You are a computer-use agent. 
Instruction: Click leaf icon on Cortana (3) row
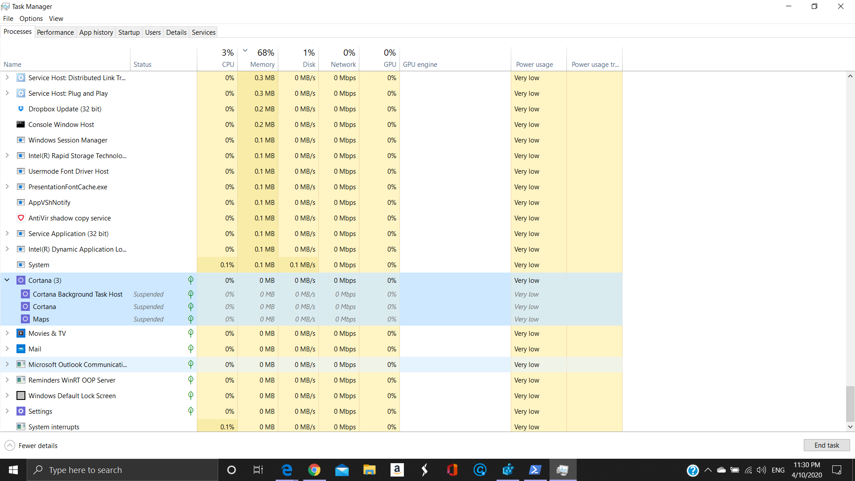[191, 281]
